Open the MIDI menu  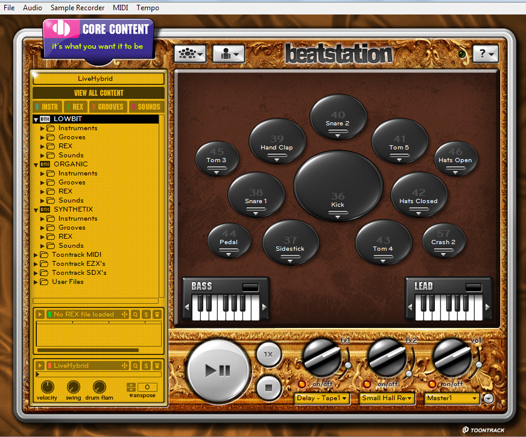click(121, 7)
